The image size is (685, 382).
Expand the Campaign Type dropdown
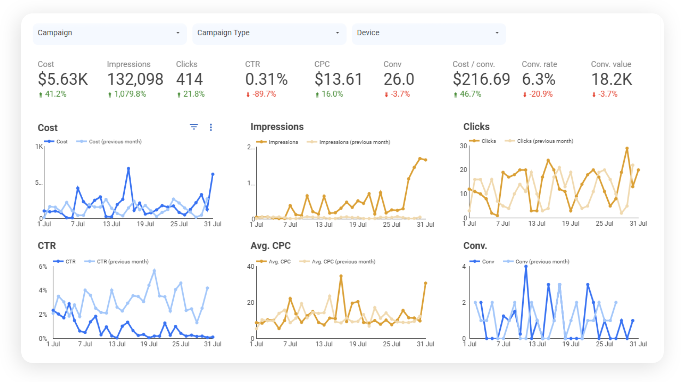pyautogui.click(x=269, y=33)
